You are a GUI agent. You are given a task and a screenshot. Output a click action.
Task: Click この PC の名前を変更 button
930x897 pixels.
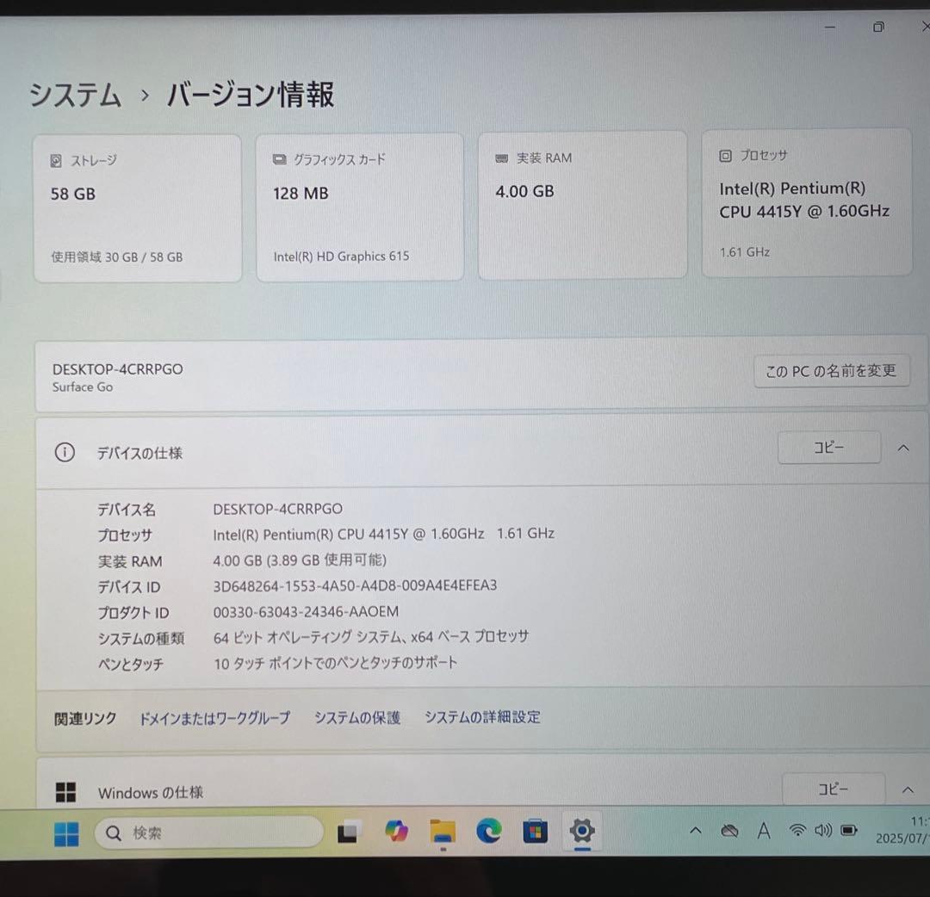(831, 371)
